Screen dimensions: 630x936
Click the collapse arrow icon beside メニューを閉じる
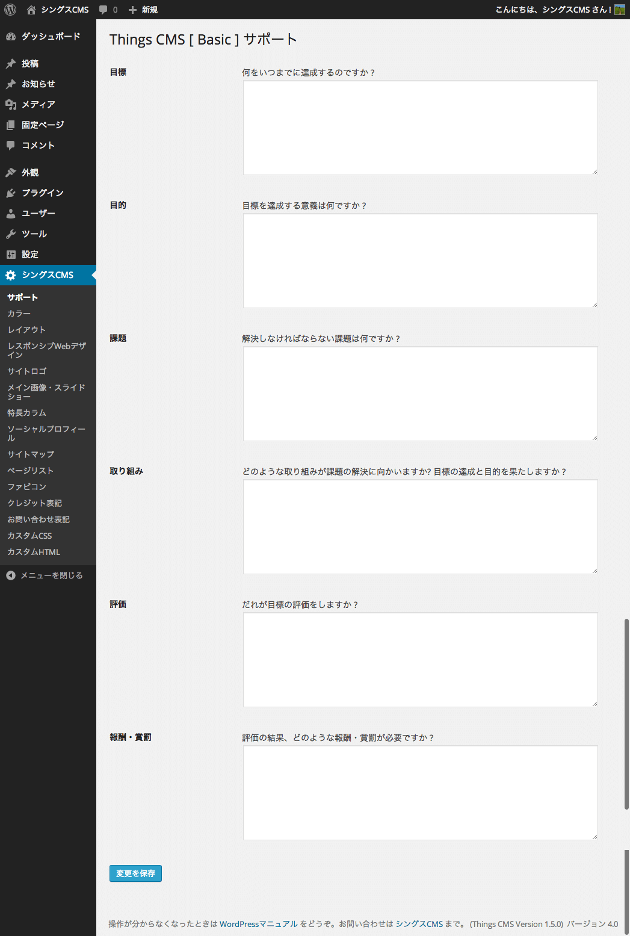tap(11, 575)
